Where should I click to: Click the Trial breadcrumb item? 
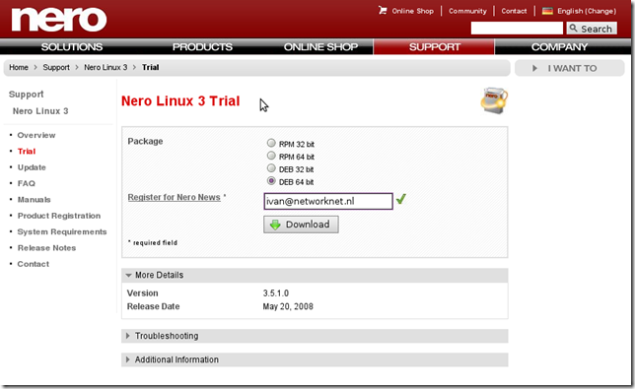[150, 68]
